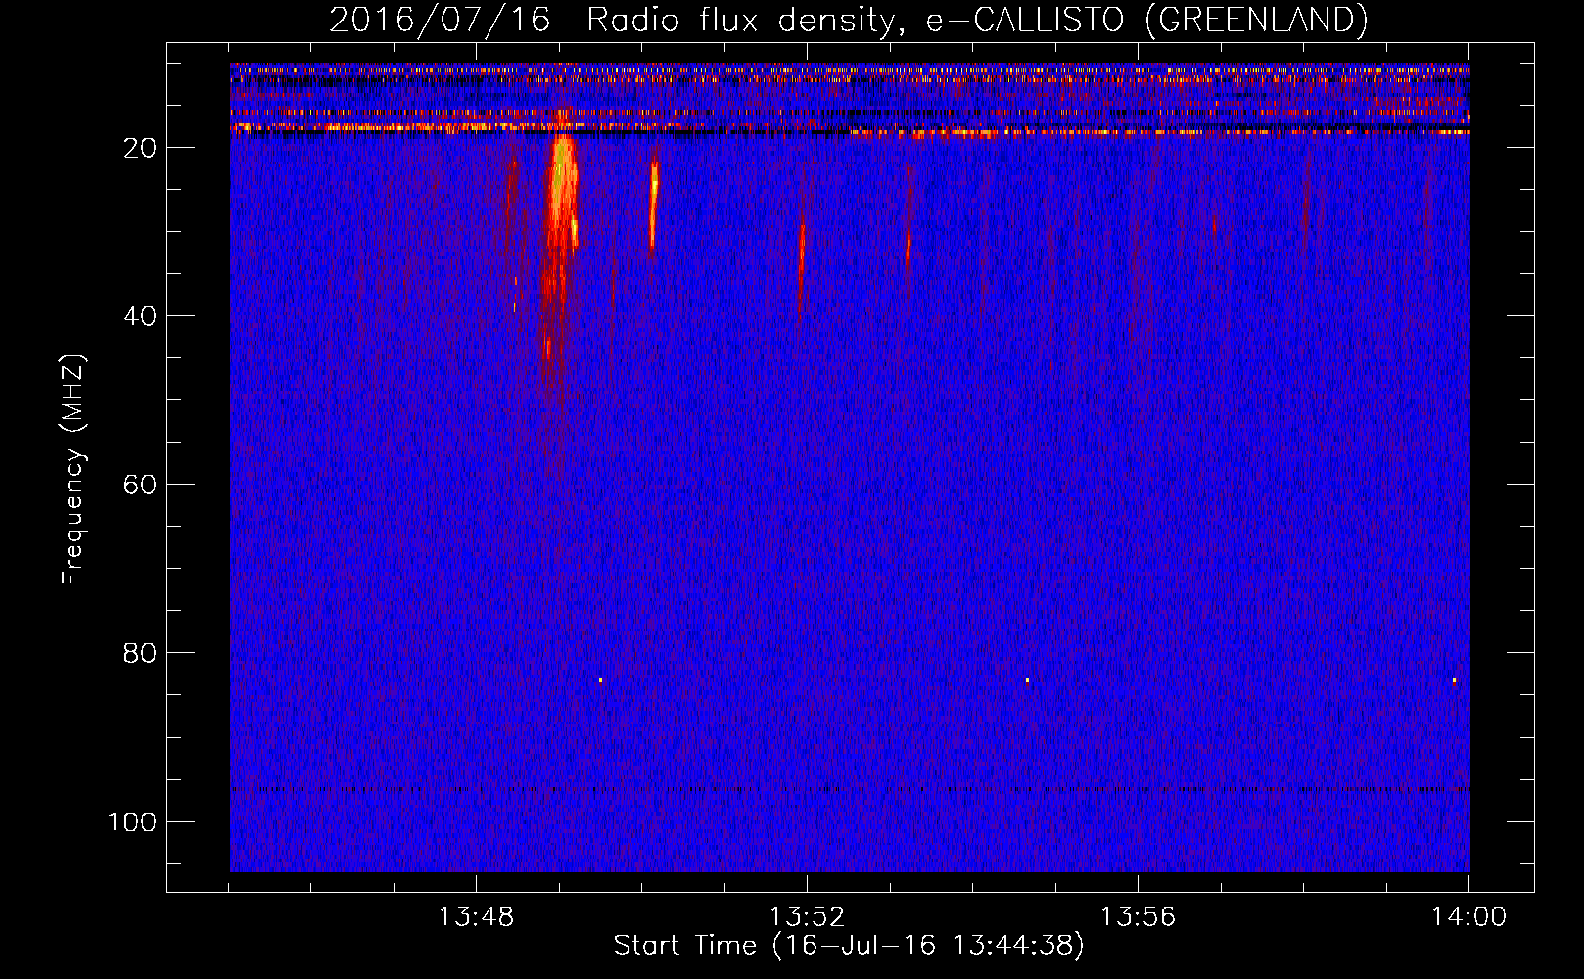1584x979 pixels.
Task: Click the yellow dot near 13:49:30 at 83 MHz
Action: tap(600, 680)
